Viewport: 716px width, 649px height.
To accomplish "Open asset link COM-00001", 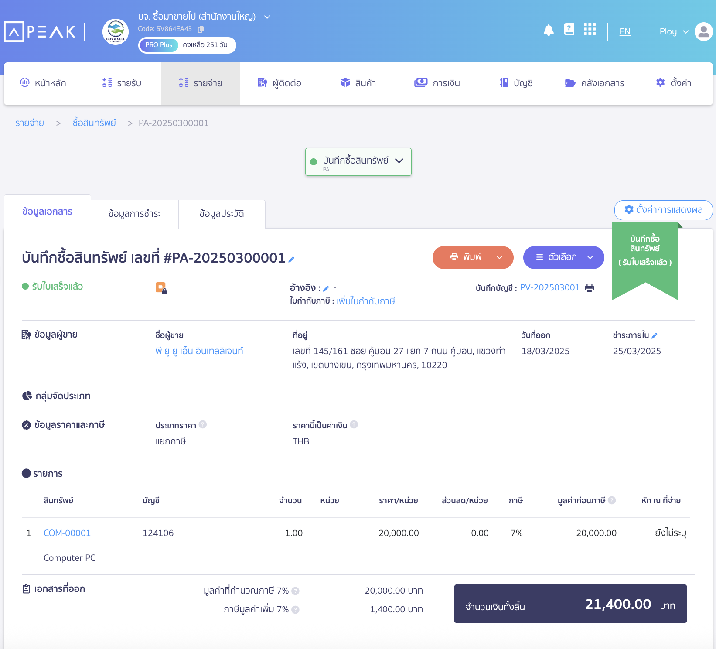I will click(x=67, y=533).
